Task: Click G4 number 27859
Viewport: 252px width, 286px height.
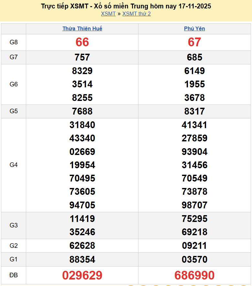Action: [194, 138]
